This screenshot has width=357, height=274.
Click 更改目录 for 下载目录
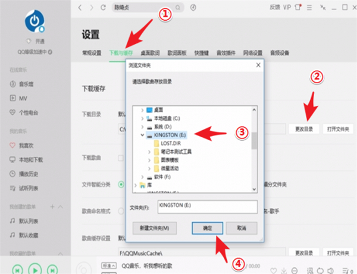coord(304,129)
